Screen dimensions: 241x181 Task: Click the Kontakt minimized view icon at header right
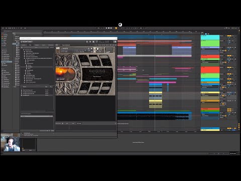point(115,42)
